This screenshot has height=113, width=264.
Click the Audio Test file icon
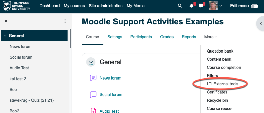pos(93,111)
